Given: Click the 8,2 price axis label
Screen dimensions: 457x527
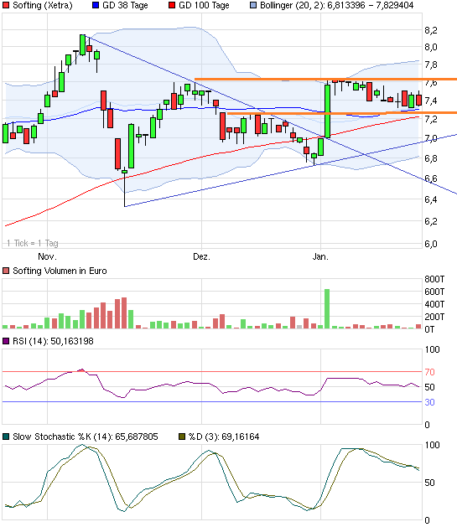Looking at the screenshot, I should coord(431,31).
